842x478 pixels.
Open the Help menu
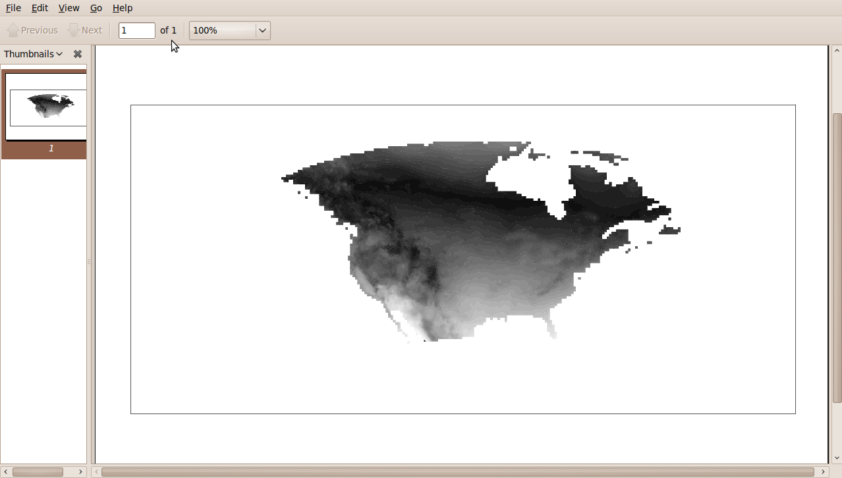click(123, 8)
